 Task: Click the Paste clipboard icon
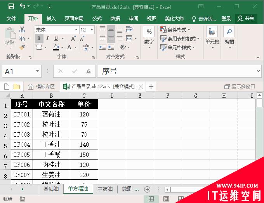tap(10, 33)
